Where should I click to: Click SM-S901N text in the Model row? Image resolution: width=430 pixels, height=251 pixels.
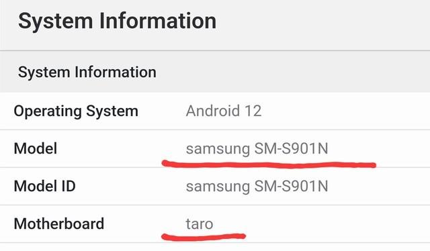[291, 148]
